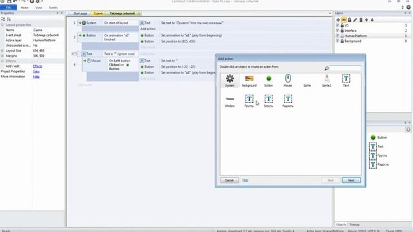Select Грусть object in Objects panel

coord(378,156)
